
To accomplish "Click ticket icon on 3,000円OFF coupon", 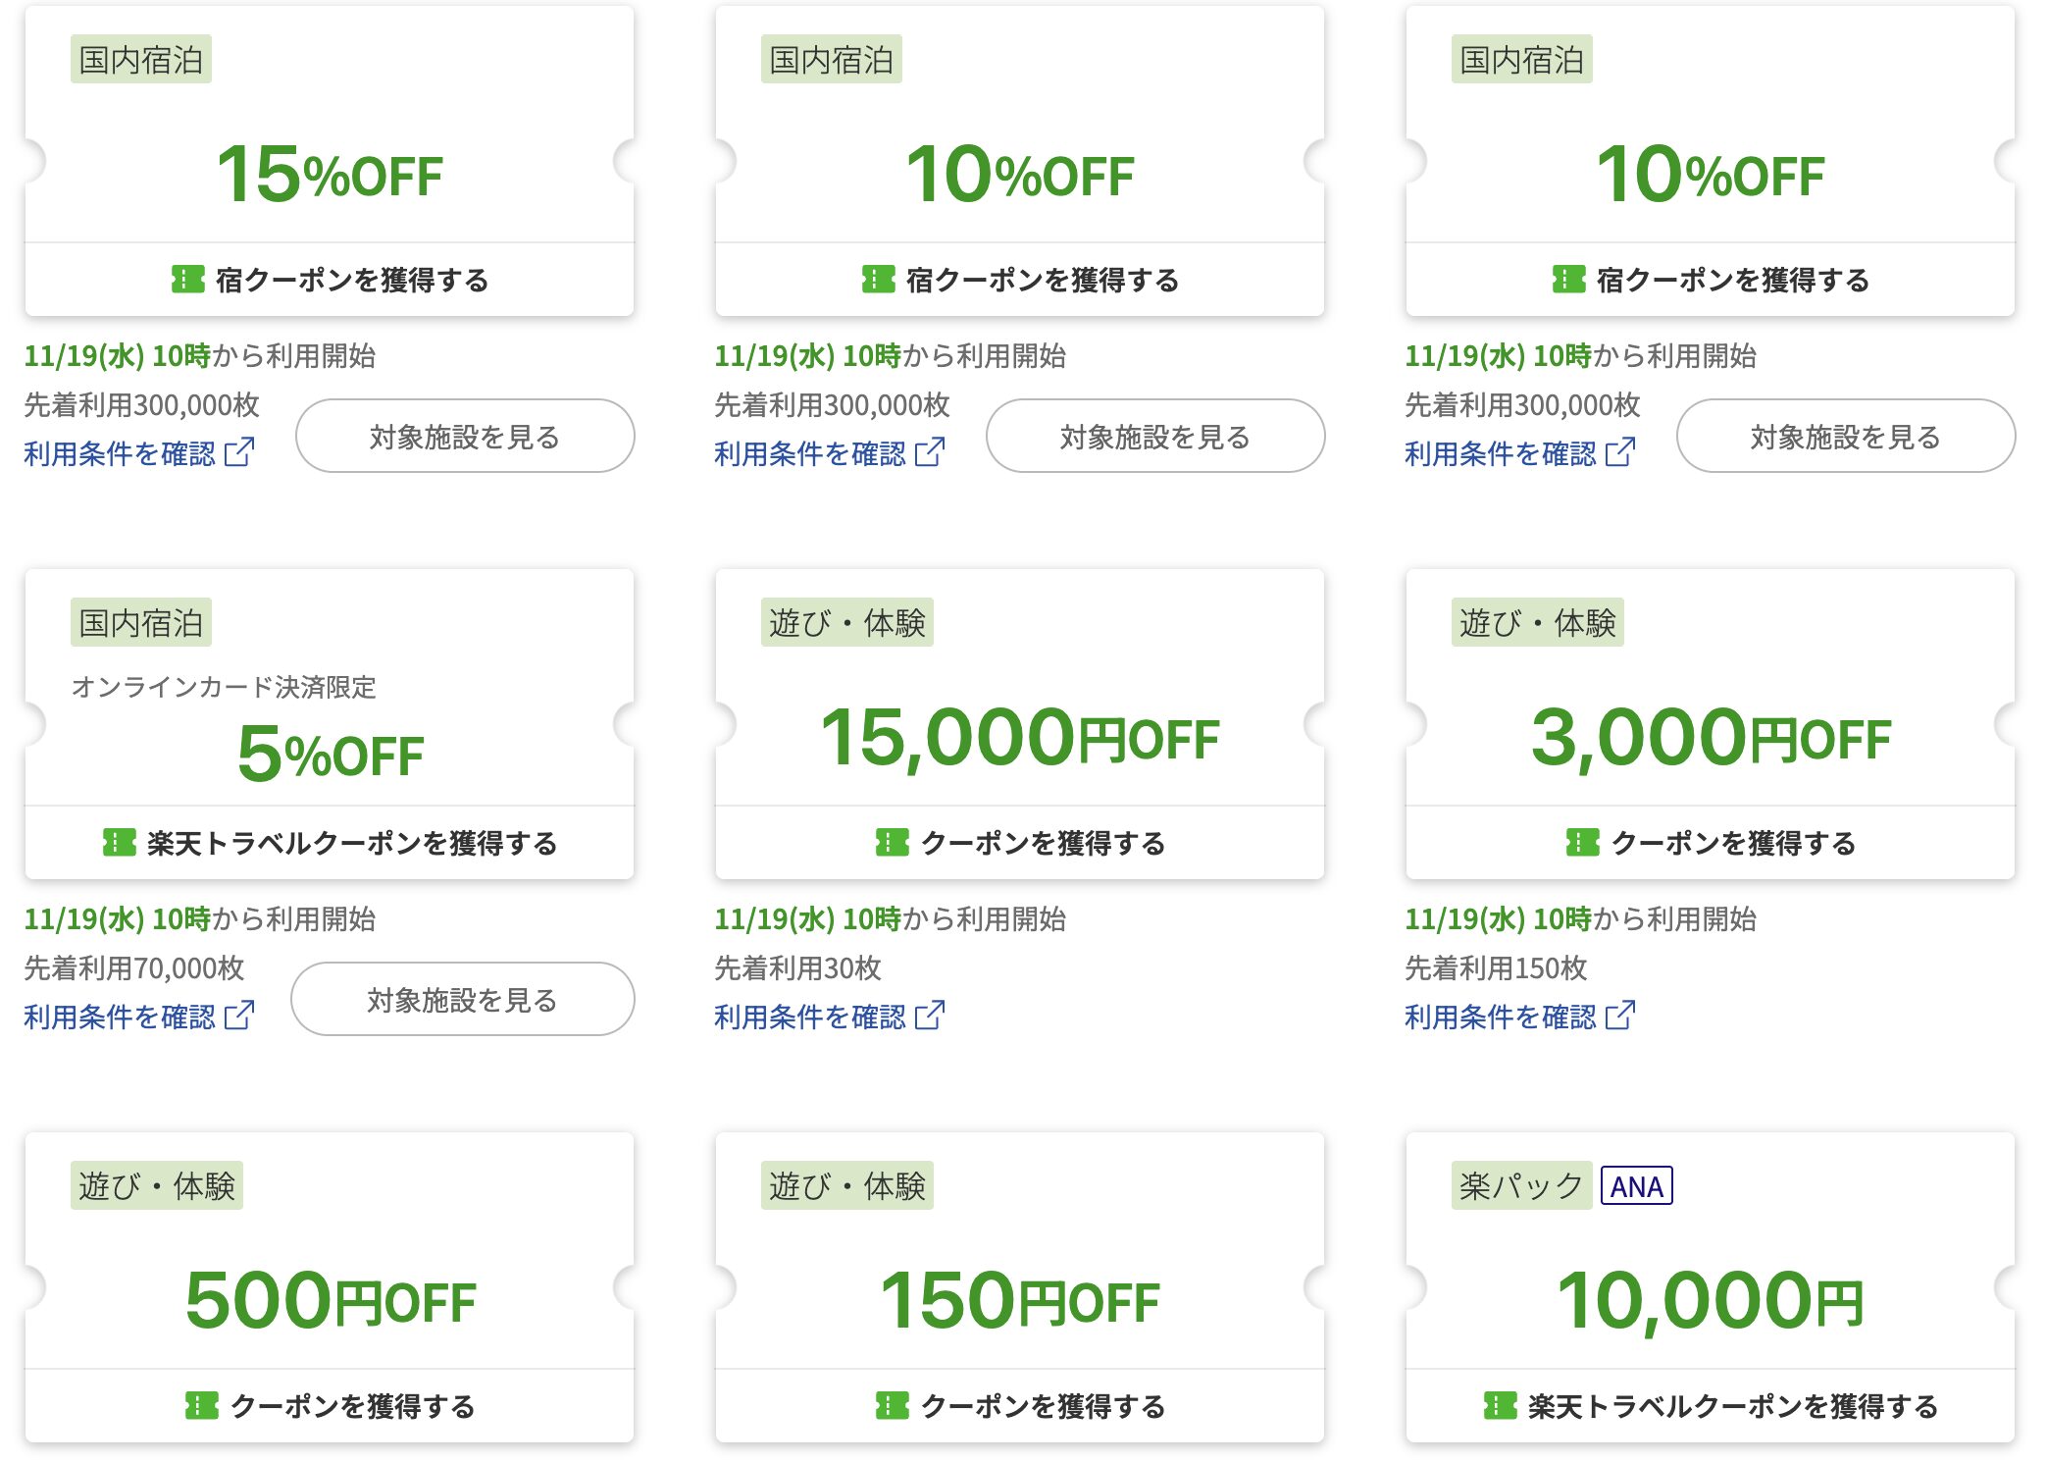I will click(1582, 843).
